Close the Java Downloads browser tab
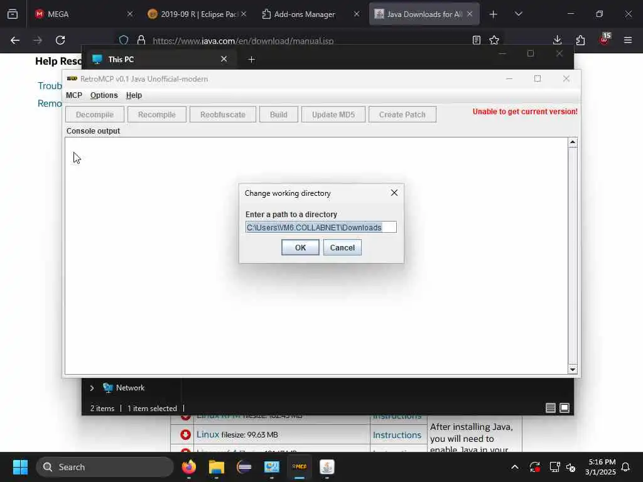The height and width of the screenshot is (482, 643). (470, 14)
